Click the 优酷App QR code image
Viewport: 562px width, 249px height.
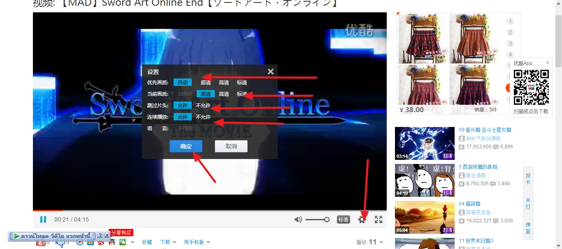click(532, 87)
